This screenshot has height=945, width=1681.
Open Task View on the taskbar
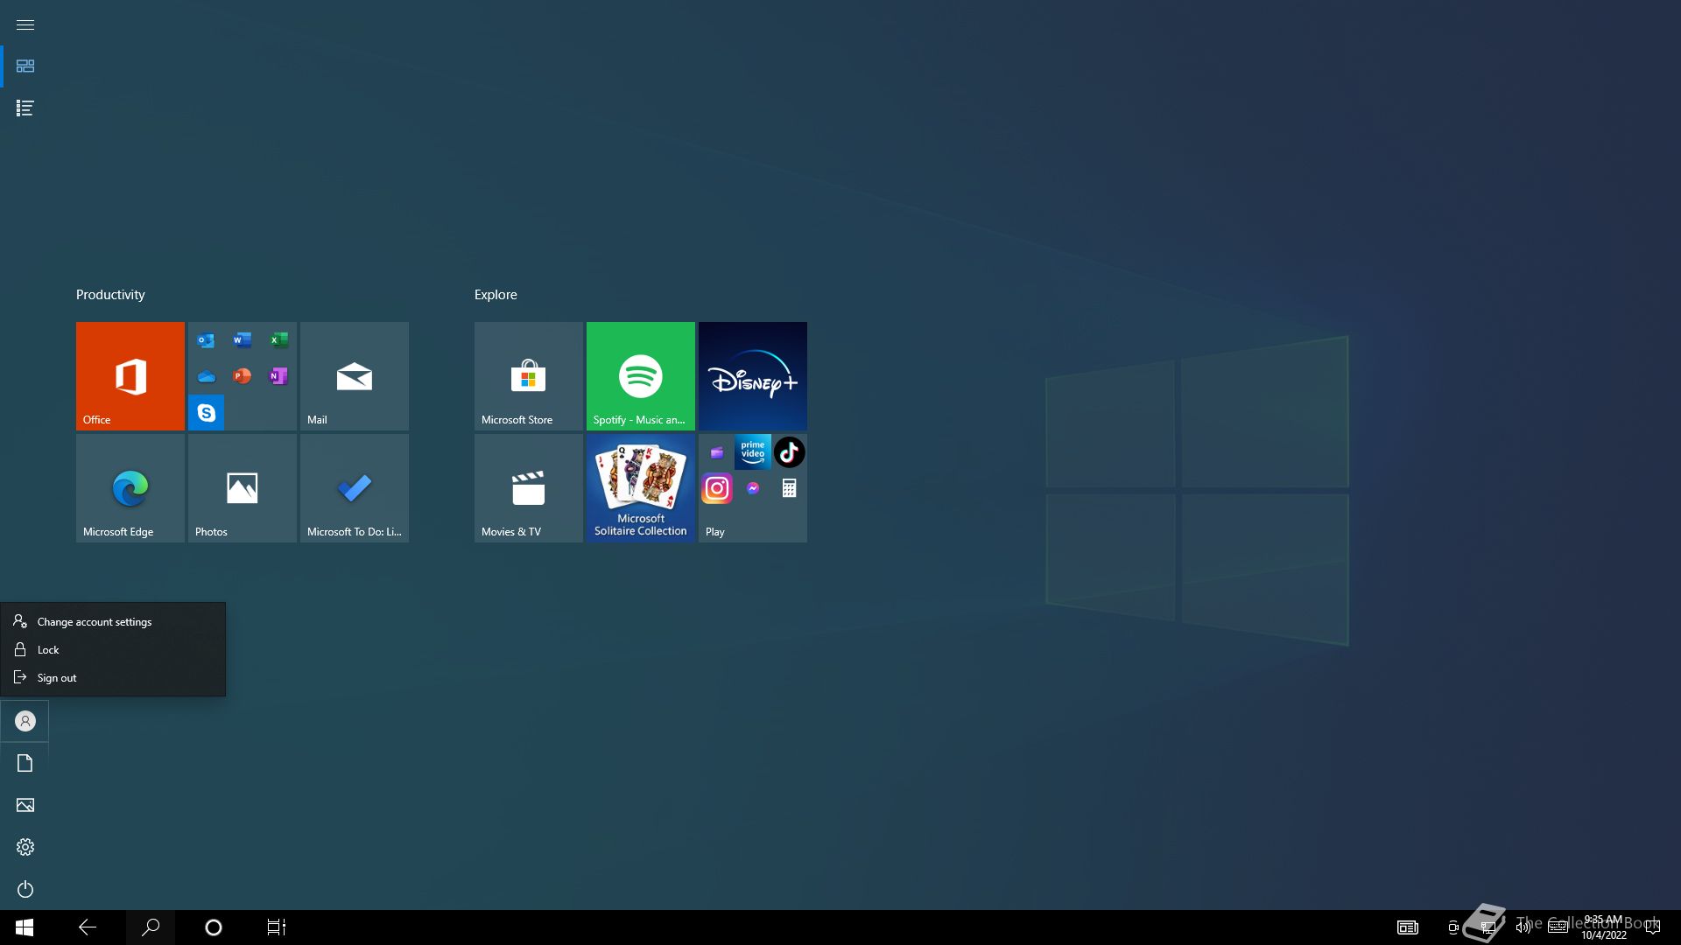point(277,927)
